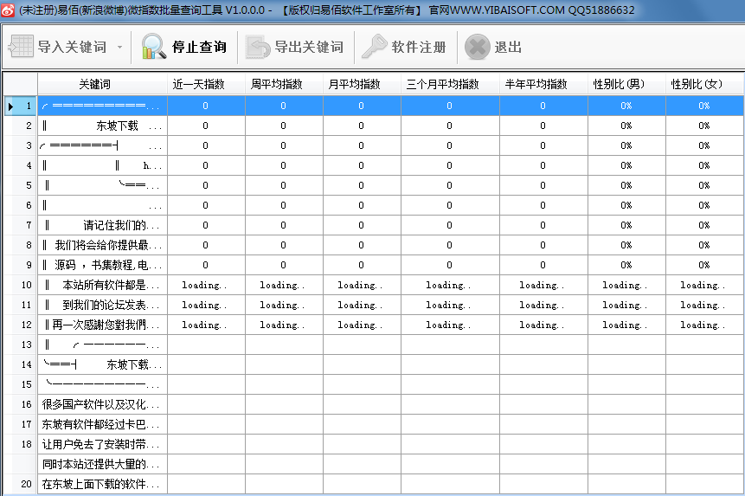This screenshot has width=745, height=496.
Task: Click row 11 loading cell under 周平均指数
Action: [284, 305]
